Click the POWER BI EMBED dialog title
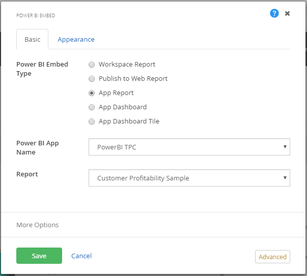This screenshot has height=276, width=307. 36,15
